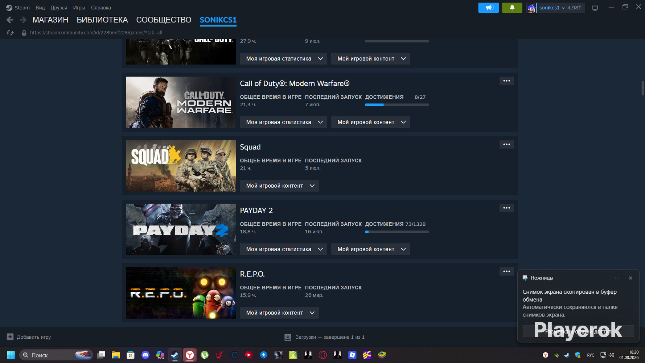
Task: Open the Друзья menu
Action: 59,8
